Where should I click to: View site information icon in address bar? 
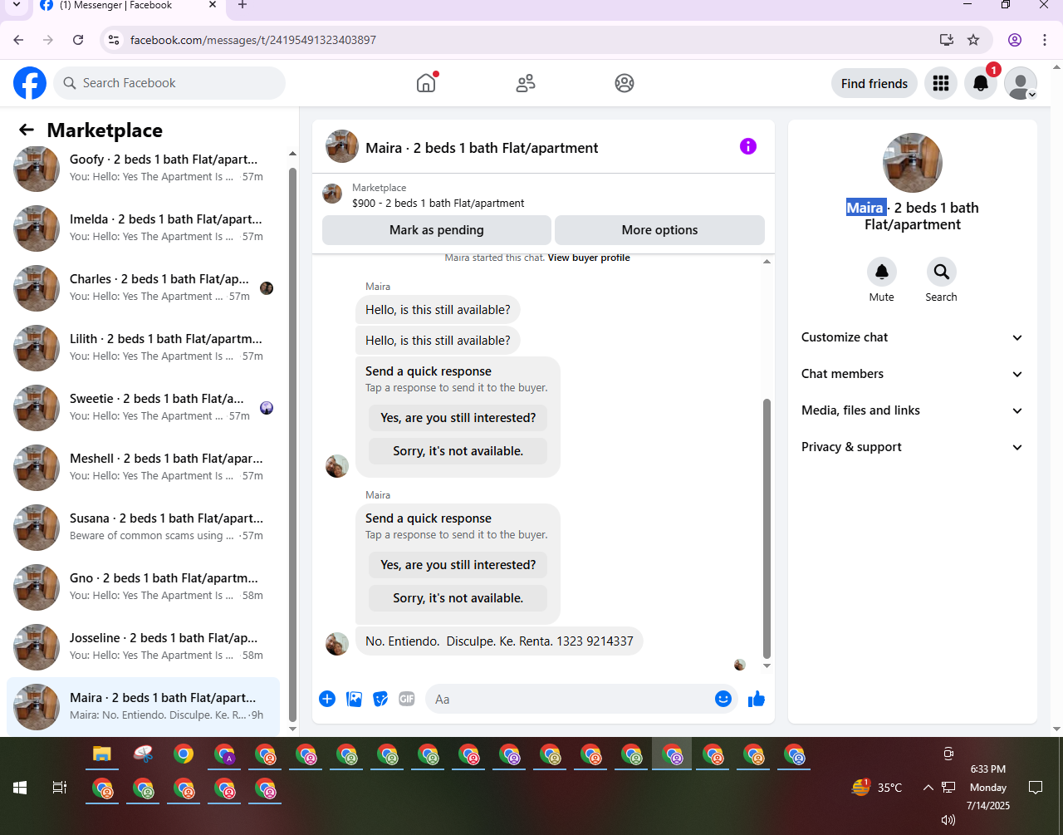click(x=115, y=40)
